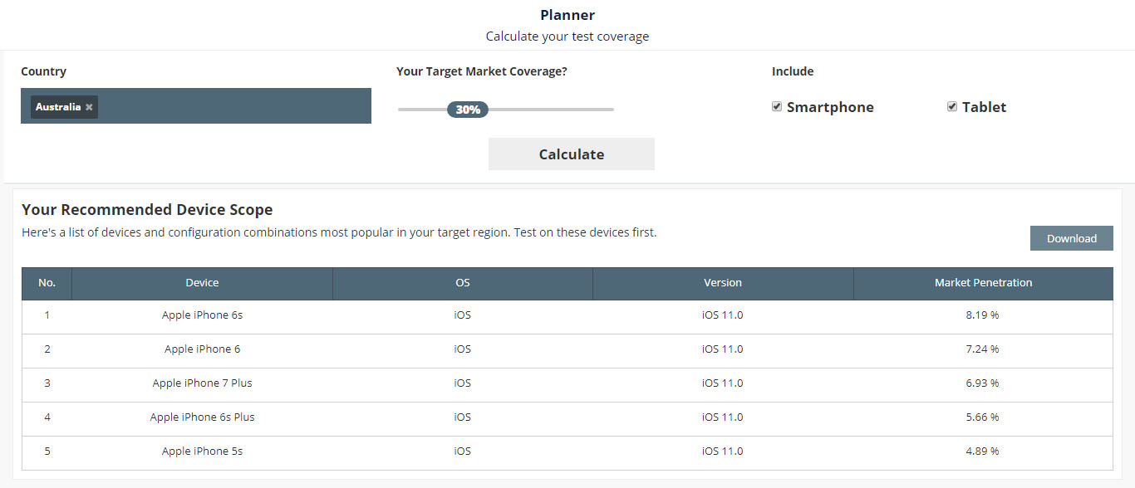Remove the Australia country tag

pyautogui.click(x=89, y=107)
